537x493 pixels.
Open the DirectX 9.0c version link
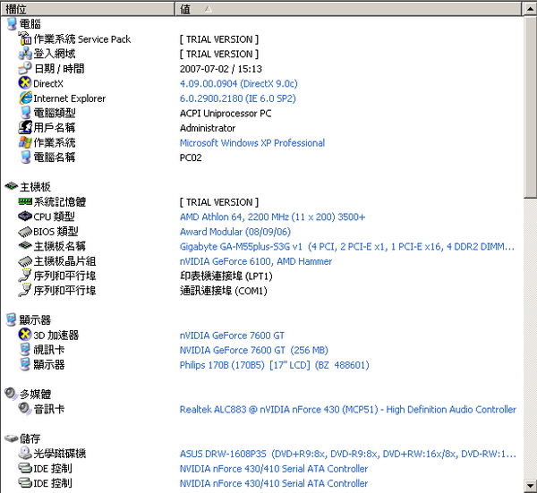click(239, 83)
